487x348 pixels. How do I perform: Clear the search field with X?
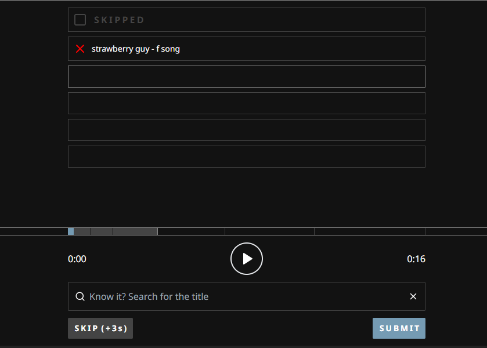413,296
